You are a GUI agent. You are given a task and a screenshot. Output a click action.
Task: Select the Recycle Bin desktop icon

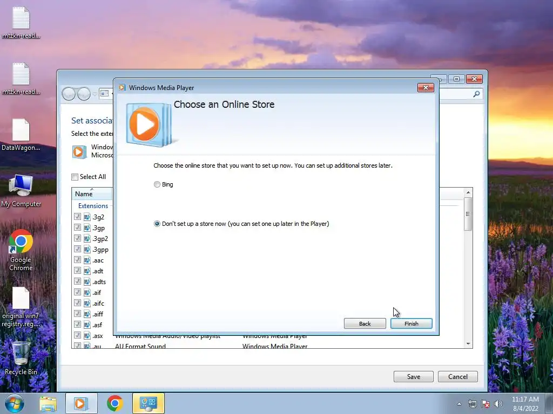coord(21,358)
